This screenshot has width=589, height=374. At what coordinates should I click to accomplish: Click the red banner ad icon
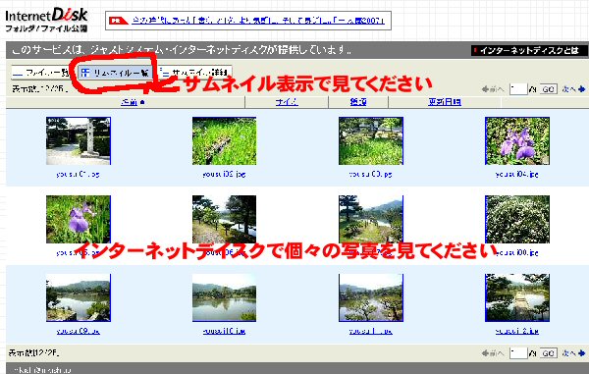point(119,21)
